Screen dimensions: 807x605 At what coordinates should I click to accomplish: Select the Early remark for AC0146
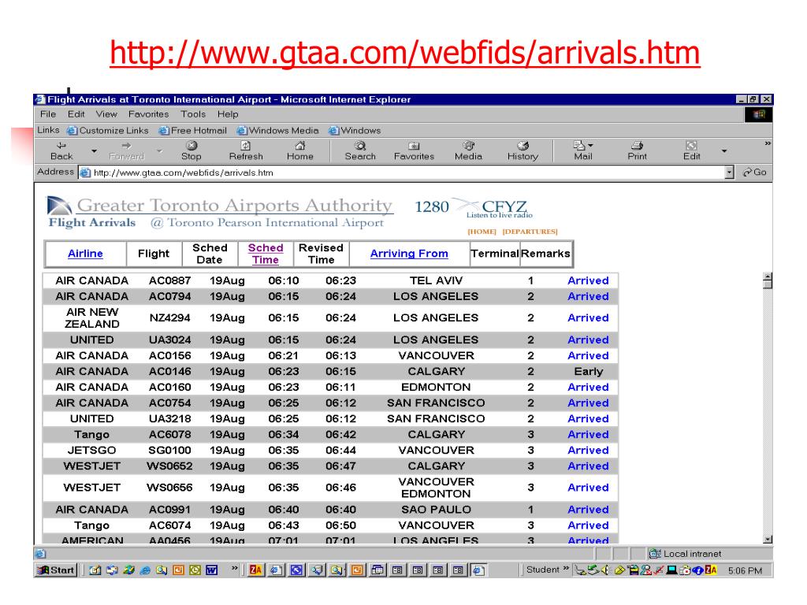[588, 372]
